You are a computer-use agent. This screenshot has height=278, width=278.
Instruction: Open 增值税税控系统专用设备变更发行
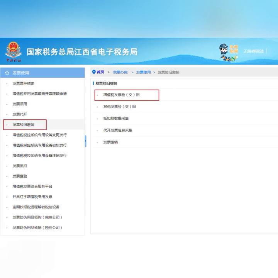click(x=39, y=135)
